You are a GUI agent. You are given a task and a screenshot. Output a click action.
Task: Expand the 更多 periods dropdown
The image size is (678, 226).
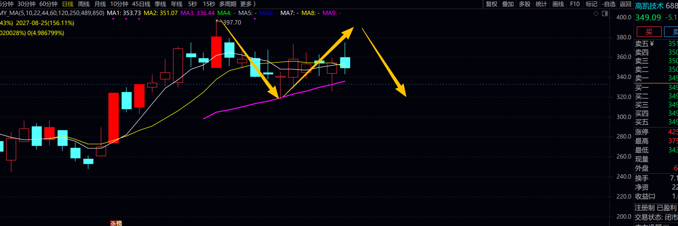click(248, 4)
